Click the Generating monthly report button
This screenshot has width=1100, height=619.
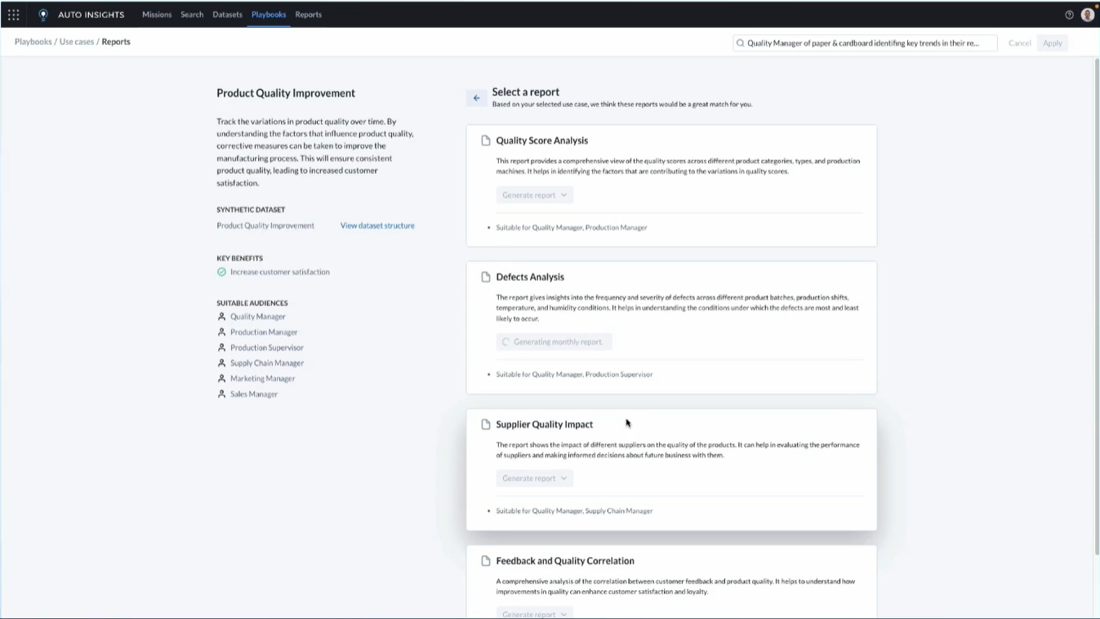554,342
